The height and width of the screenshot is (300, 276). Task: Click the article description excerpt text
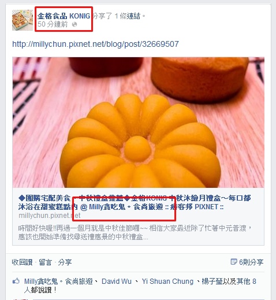[135, 232]
